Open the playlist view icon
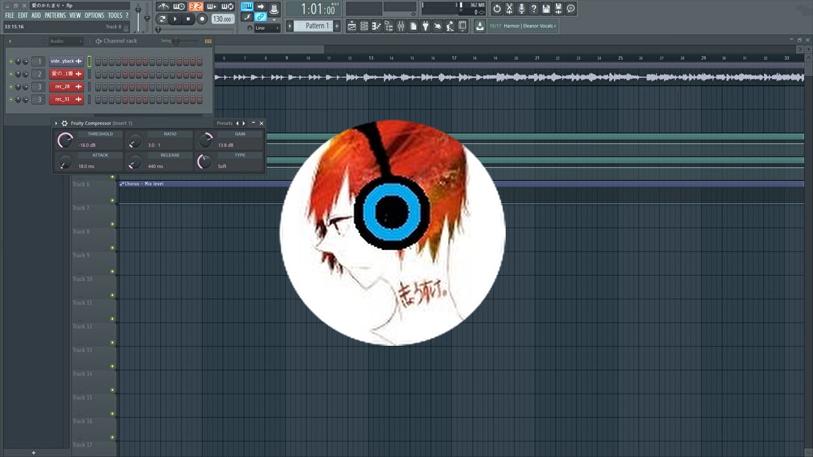This screenshot has height=457, width=813. coord(351,26)
